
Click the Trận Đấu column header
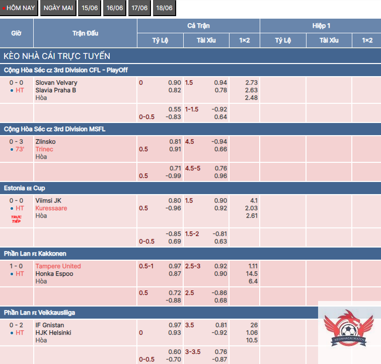[85, 33]
